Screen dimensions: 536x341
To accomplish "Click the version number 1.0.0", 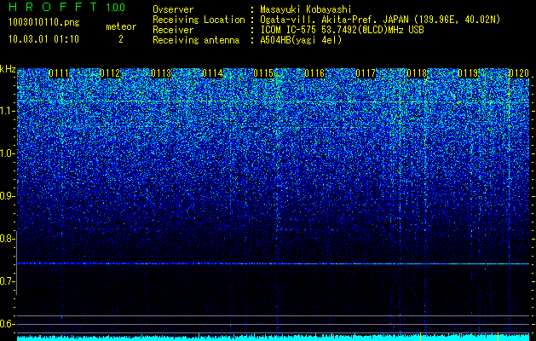I will tap(115, 7).
